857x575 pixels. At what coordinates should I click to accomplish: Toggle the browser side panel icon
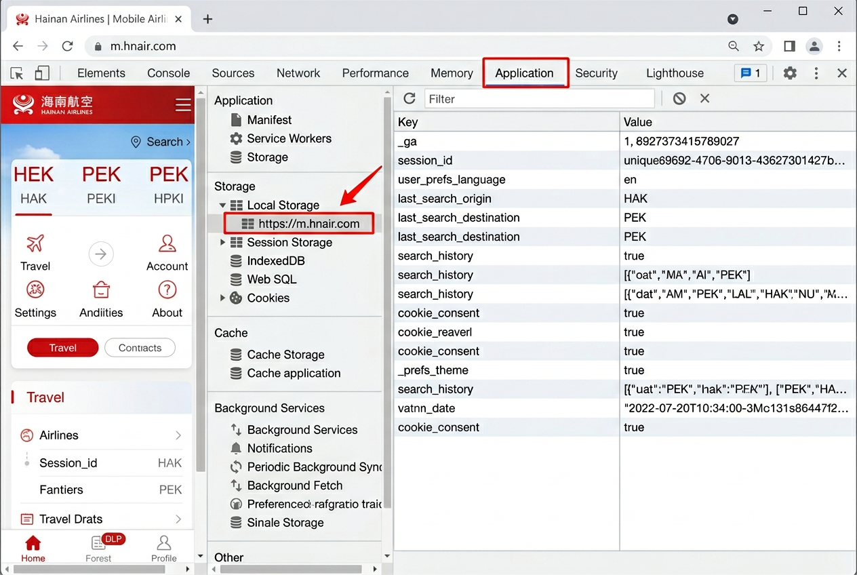click(x=789, y=46)
